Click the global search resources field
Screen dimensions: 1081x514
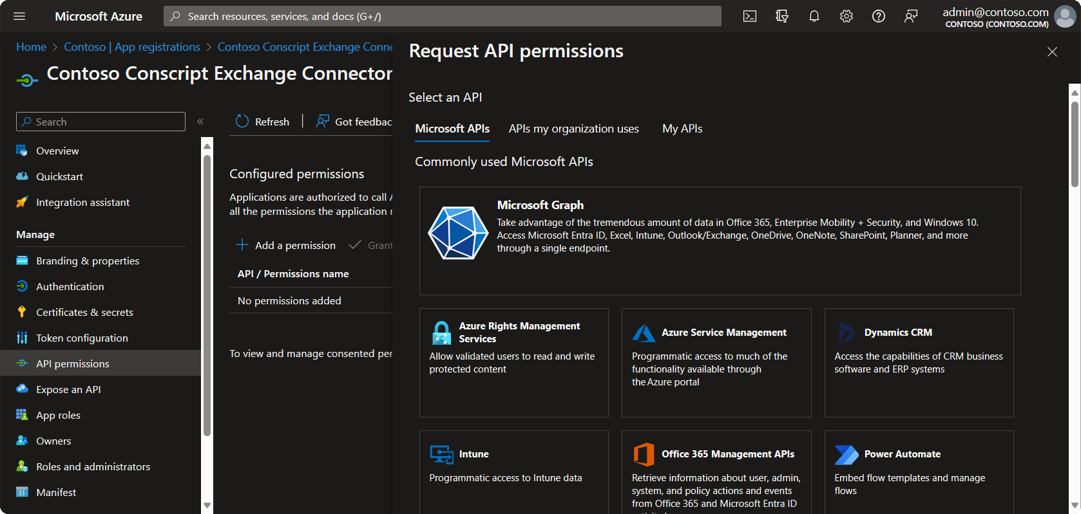443,16
